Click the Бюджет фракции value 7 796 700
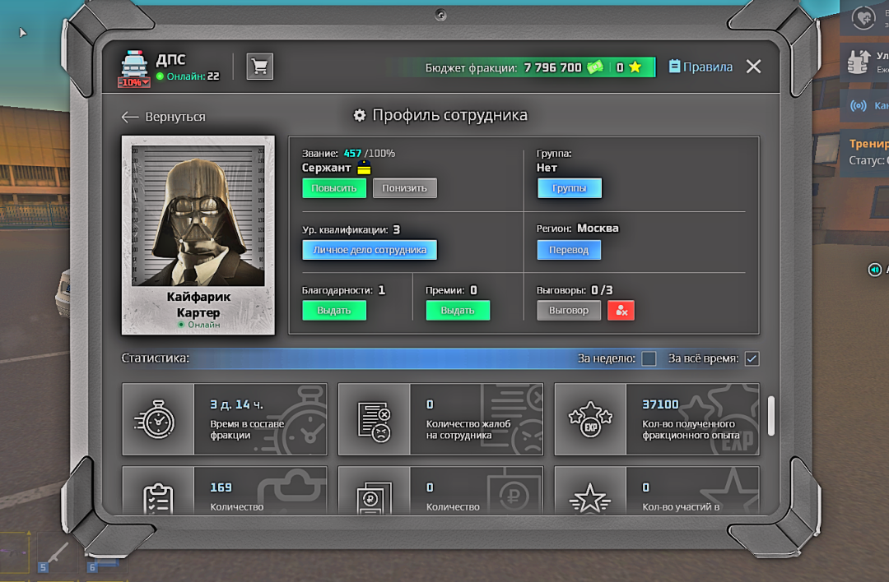The width and height of the screenshot is (889, 582). click(x=553, y=67)
